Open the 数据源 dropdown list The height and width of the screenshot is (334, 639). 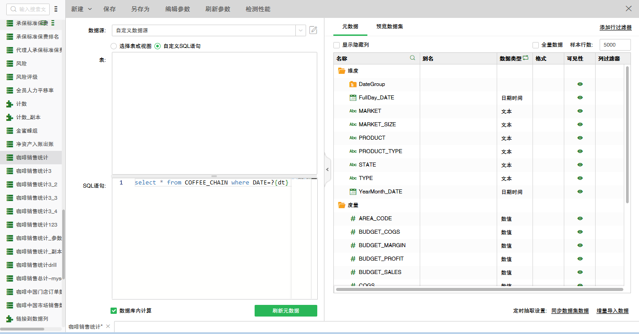[x=301, y=30]
